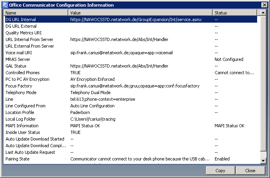Select the MRAS Server row
The height and width of the screenshot is (178, 270).
click(x=130, y=59)
